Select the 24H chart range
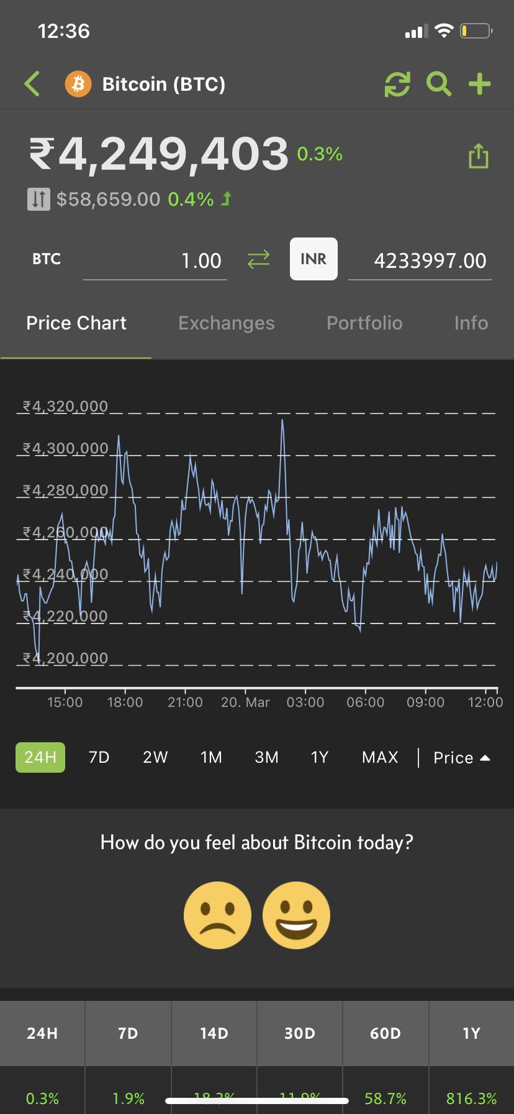The width and height of the screenshot is (514, 1114). [x=40, y=757]
